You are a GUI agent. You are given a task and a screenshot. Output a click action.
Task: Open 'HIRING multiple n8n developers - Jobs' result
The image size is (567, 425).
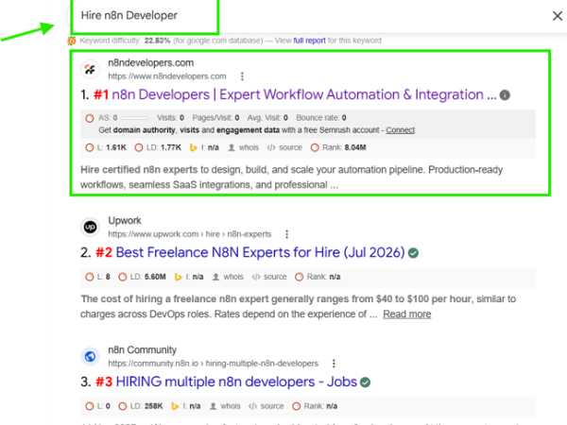coord(236,382)
